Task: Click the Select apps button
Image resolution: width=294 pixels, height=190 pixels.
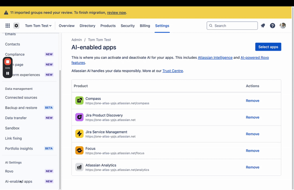Action: (268, 47)
